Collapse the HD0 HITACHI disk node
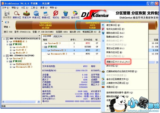The height and width of the screenshot is (113, 160). click(x=4, y=39)
